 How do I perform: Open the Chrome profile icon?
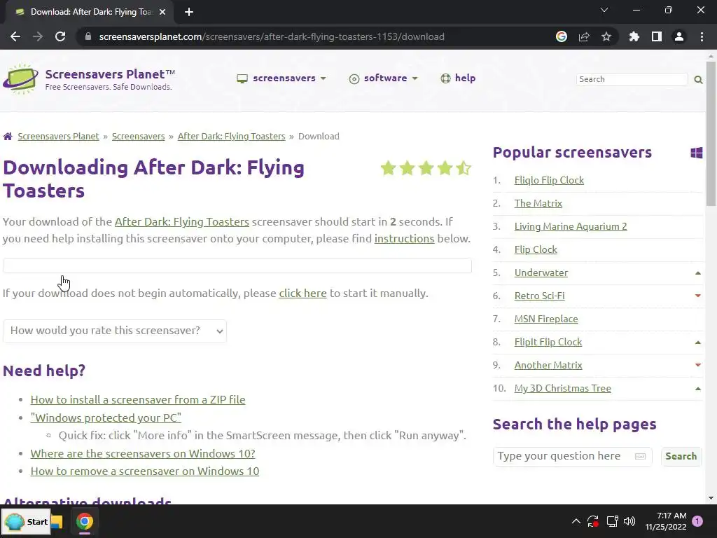(x=679, y=36)
